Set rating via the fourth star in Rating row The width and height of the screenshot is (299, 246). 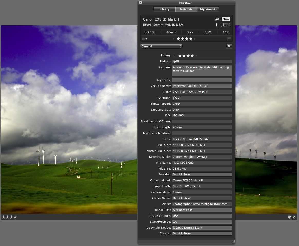click(192, 56)
